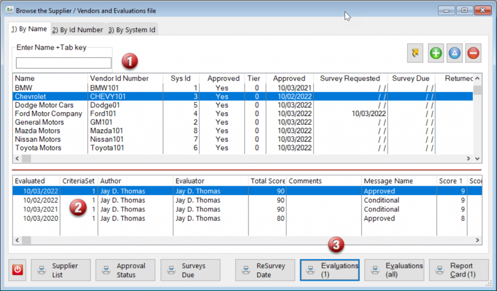Open Report Card (1)
This screenshot has width=497, height=291.
coord(459,270)
